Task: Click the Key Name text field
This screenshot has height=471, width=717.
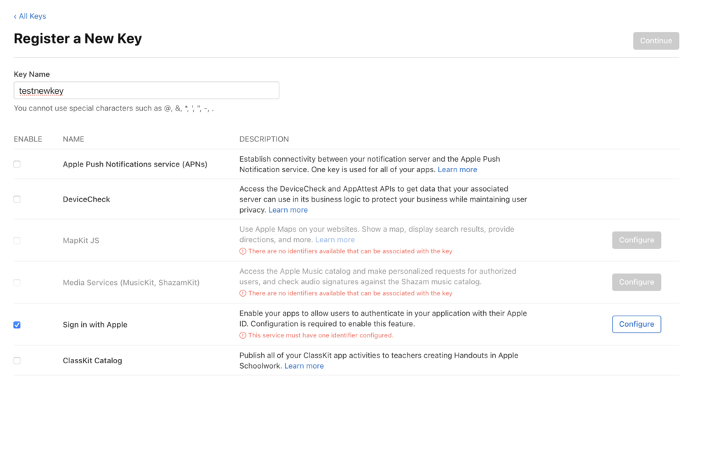Action: click(146, 90)
